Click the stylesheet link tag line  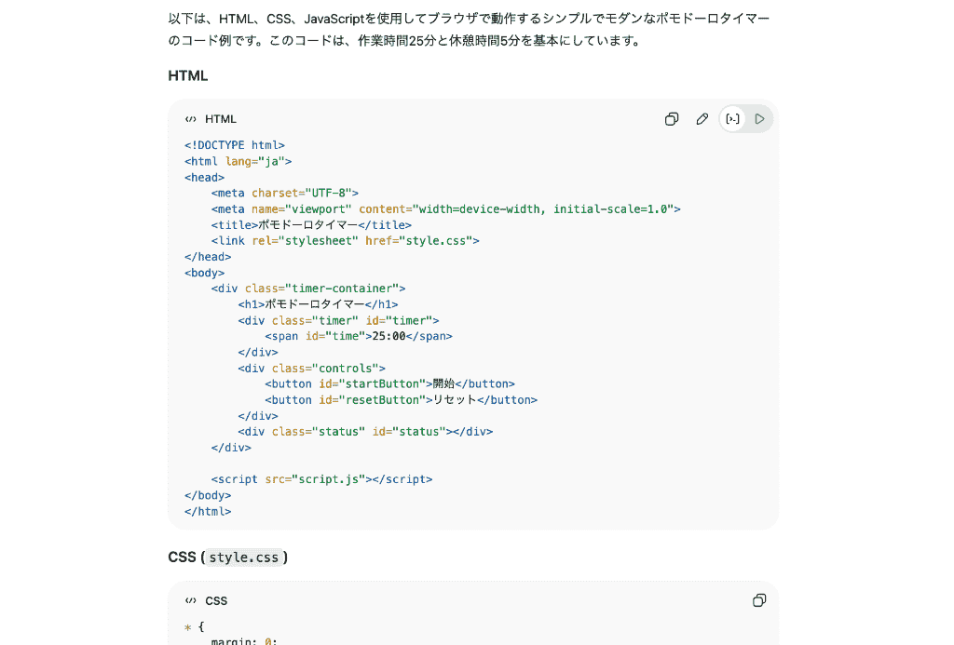tap(345, 240)
